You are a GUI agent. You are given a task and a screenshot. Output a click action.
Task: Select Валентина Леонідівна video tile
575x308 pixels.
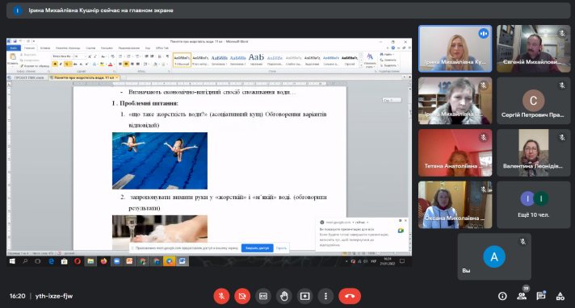coord(534,152)
